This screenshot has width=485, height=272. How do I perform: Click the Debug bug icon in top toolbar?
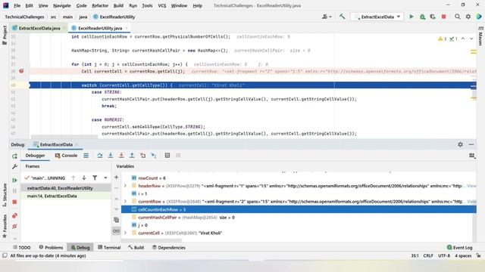click(422, 17)
